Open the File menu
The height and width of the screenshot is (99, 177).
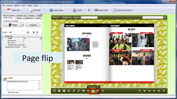tap(3, 5)
